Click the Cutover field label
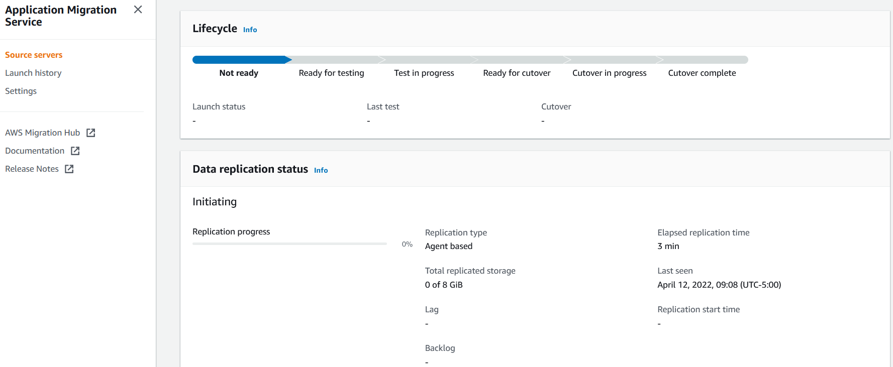 click(556, 106)
